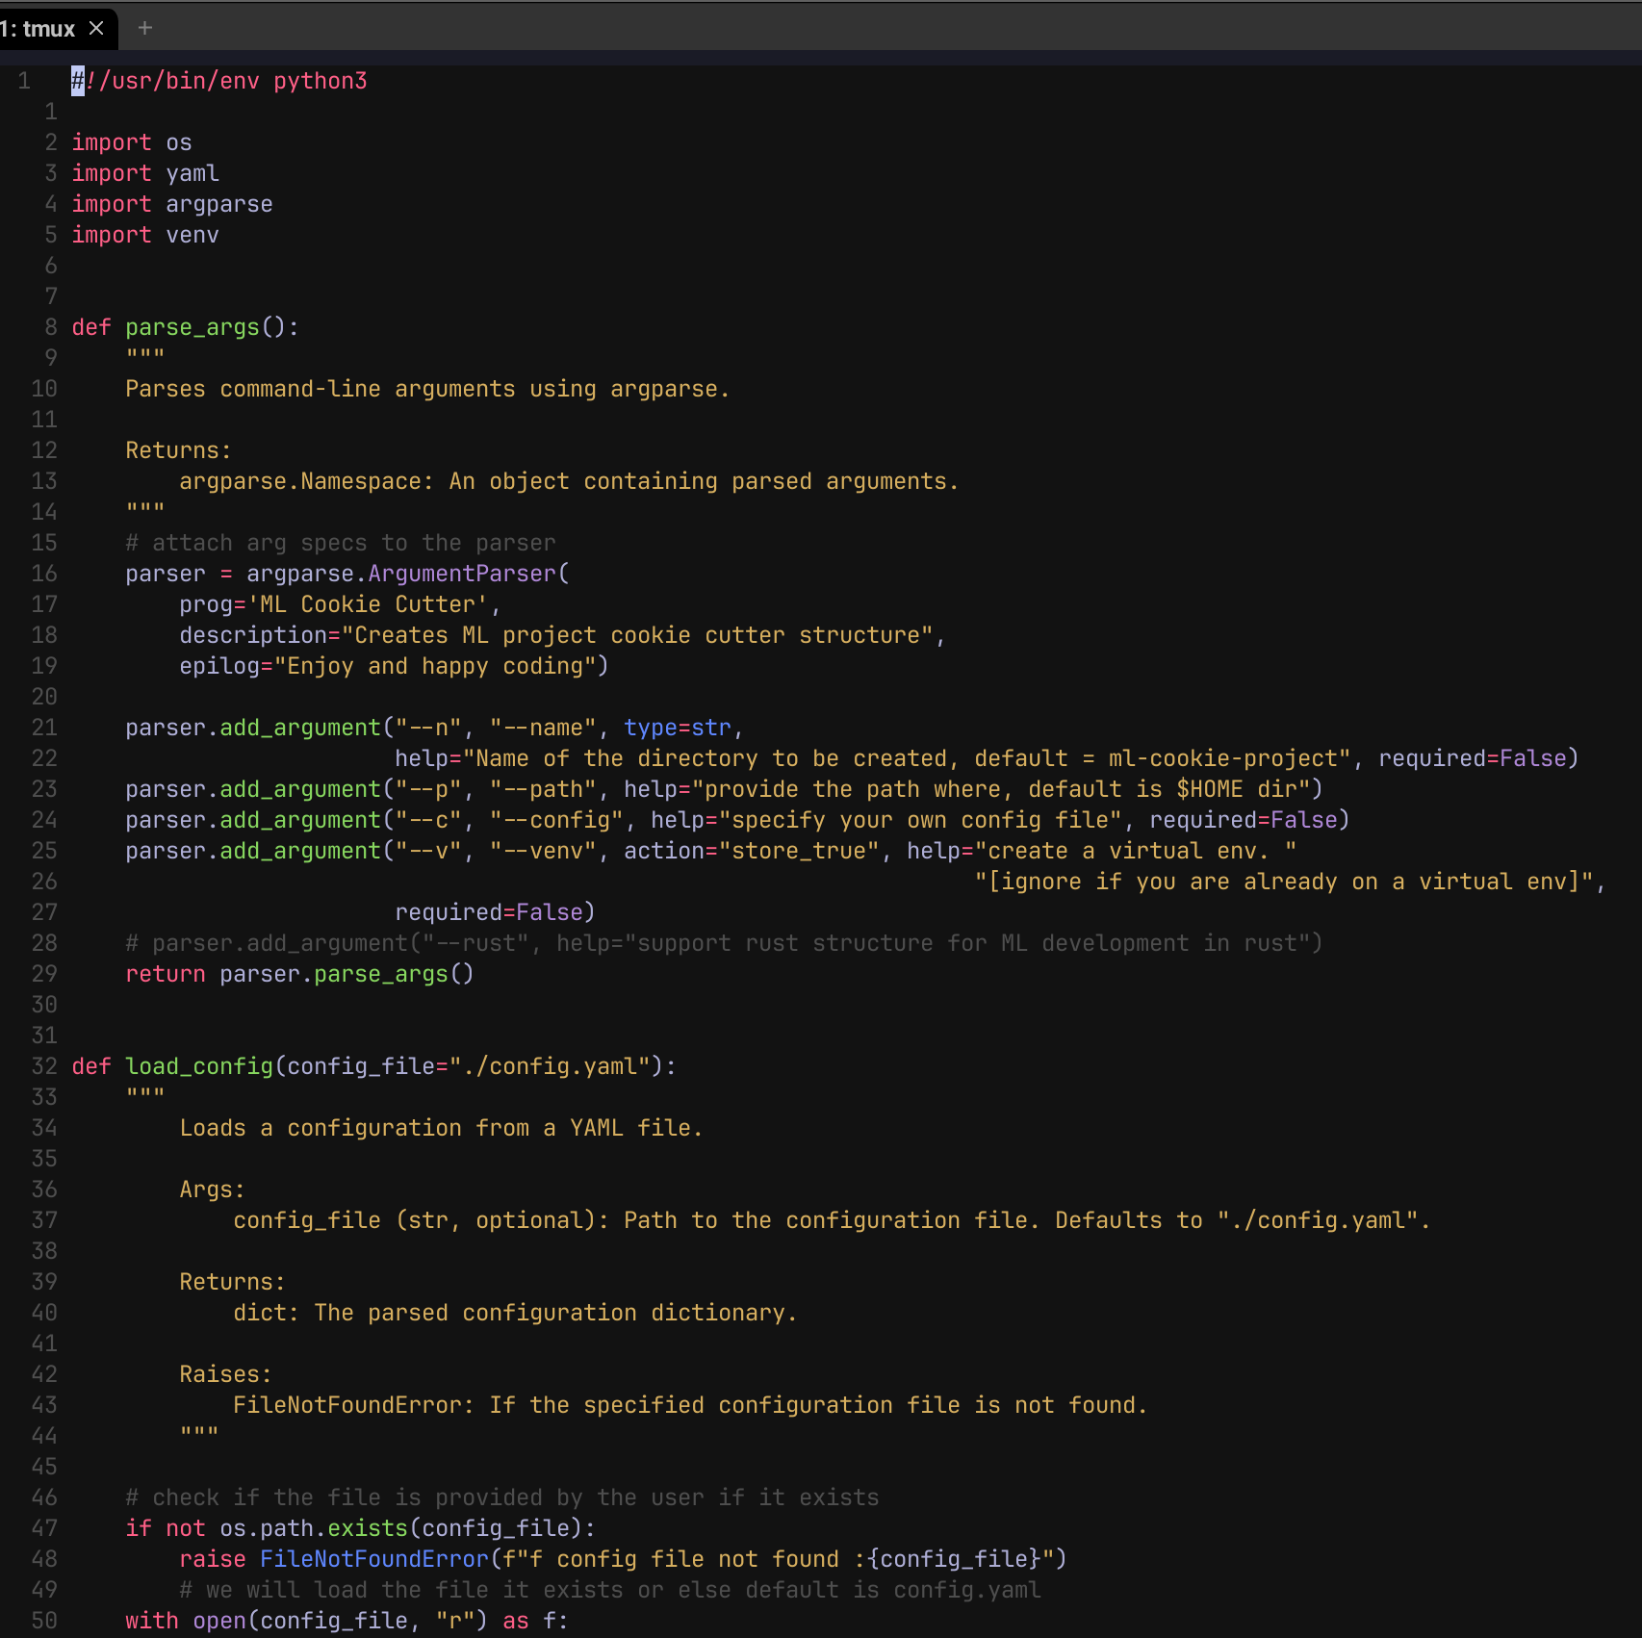Viewport: 1642px width, 1638px height.
Task: Click the commented-out "--rust" argument line
Action: pos(724,943)
